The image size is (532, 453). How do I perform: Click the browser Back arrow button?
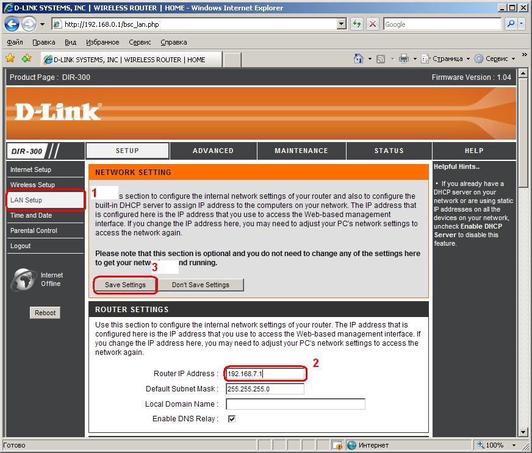[12, 24]
